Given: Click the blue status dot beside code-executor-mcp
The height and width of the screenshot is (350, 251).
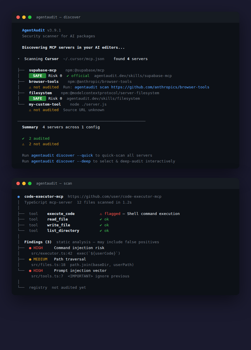Looking at the screenshot, I should (x=19, y=196).
